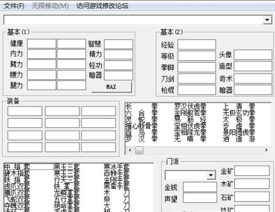Select 虎爪双套 in the equipment list
This screenshot has width=275, height=212.
(x=17, y=186)
